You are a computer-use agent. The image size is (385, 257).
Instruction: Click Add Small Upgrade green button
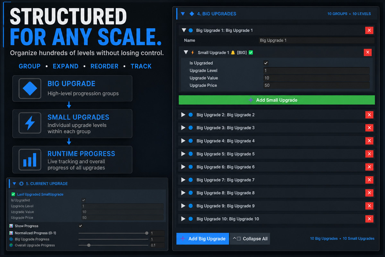pyautogui.click(x=277, y=100)
